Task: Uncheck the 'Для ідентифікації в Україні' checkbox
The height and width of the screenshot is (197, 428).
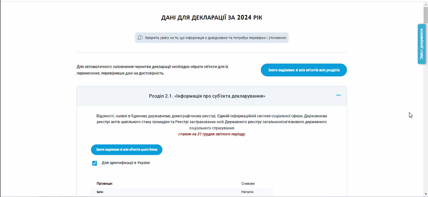Action: [x=95, y=163]
